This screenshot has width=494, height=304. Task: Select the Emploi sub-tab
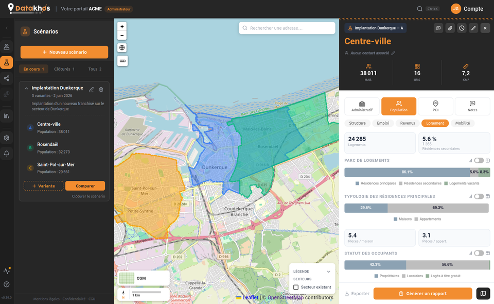[383, 123]
